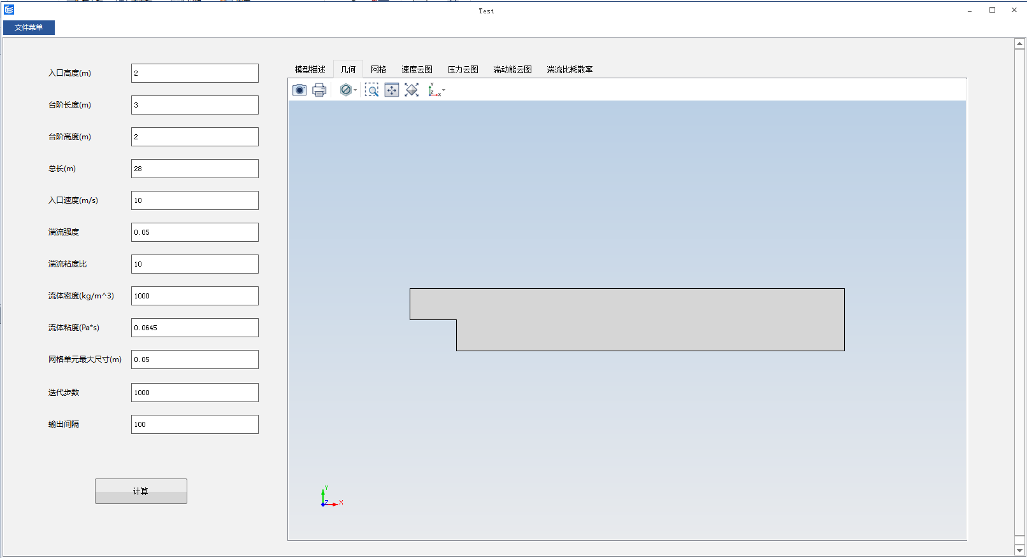1027x558 pixels.
Task: Click the 湍流粘度比 input field
Action: (195, 264)
